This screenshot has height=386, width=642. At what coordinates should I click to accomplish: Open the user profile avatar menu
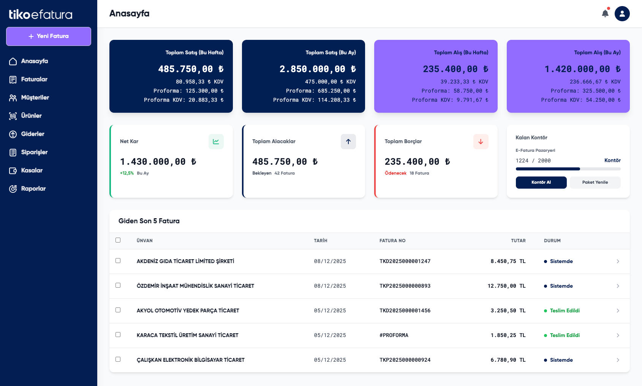pyautogui.click(x=622, y=14)
